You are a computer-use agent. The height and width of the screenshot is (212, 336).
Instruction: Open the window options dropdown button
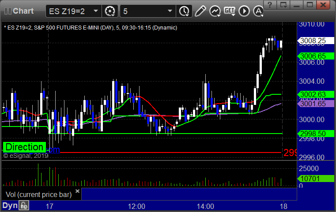coord(283,5)
